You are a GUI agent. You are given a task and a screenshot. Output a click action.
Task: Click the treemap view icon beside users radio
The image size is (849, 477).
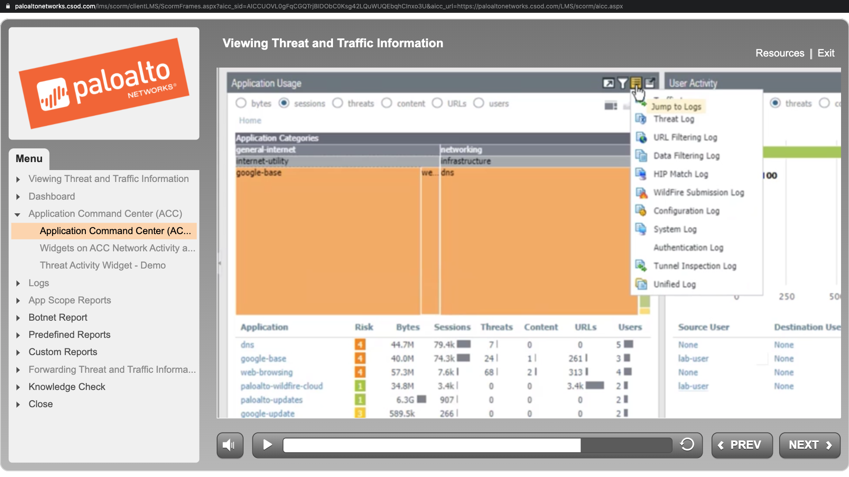point(611,106)
